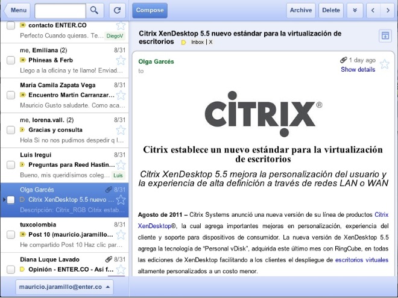398x298 pixels.
Task: Delete the open conversation
Action: (x=330, y=10)
